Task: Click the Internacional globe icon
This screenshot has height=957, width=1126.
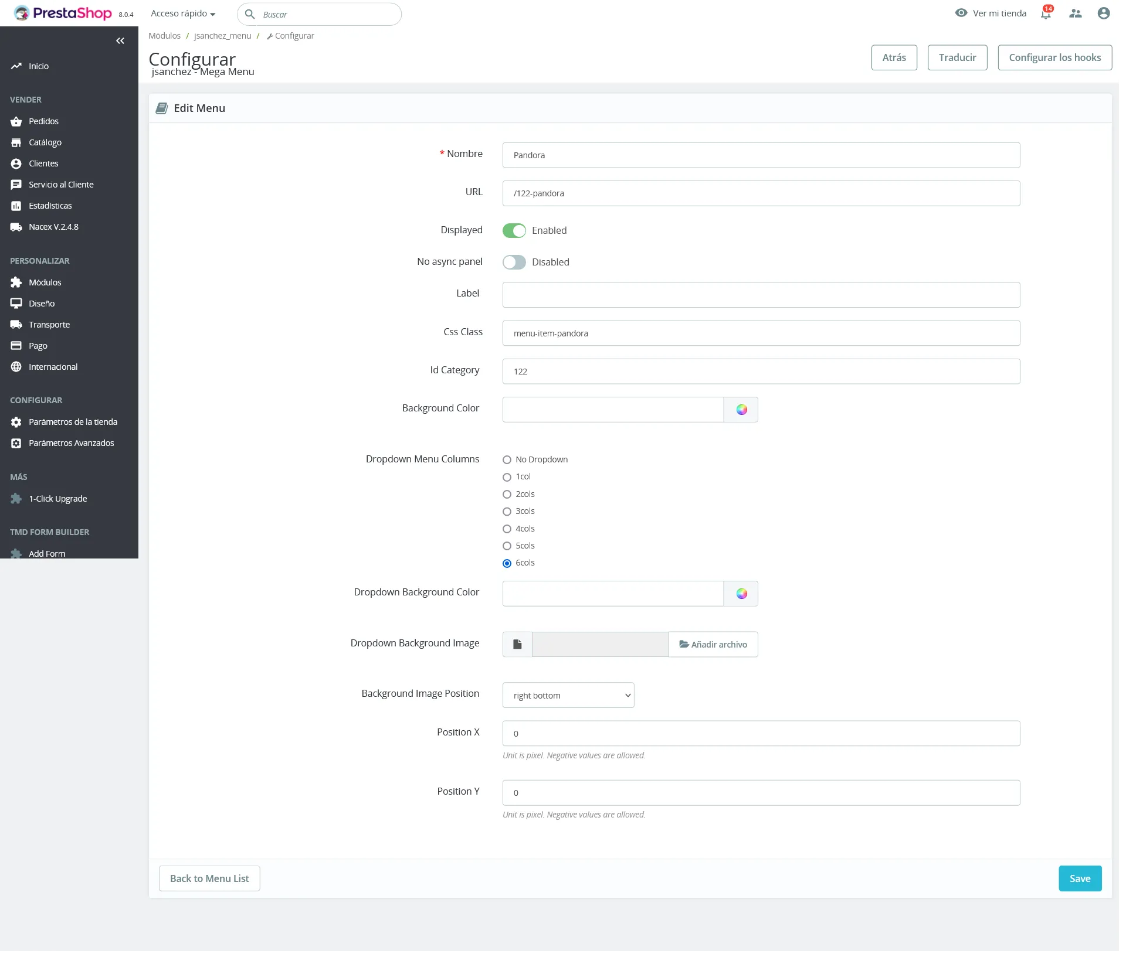Action: click(16, 367)
